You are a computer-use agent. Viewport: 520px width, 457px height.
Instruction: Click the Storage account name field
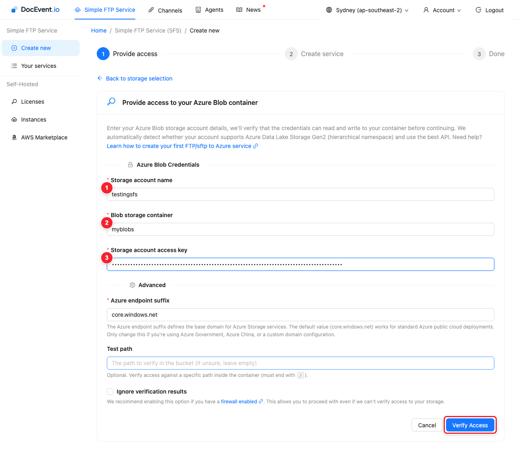pyautogui.click(x=301, y=194)
